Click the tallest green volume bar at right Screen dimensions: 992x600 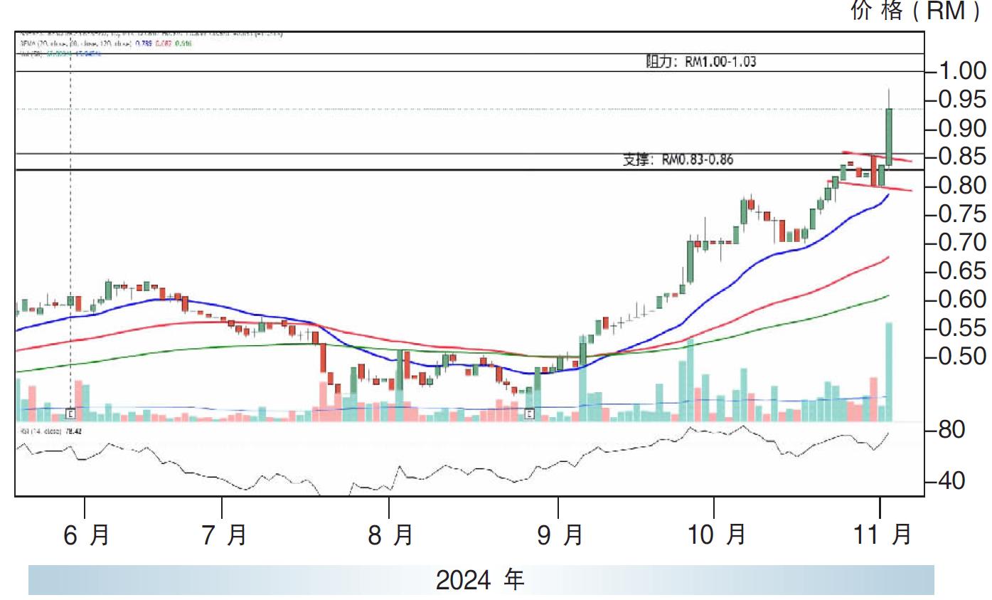point(889,372)
